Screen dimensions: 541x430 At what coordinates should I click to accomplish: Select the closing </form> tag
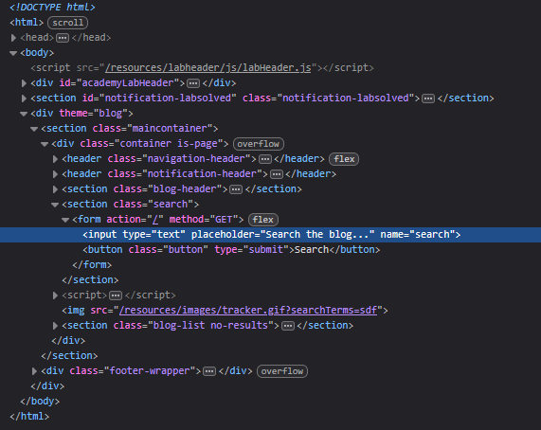pos(92,265)
